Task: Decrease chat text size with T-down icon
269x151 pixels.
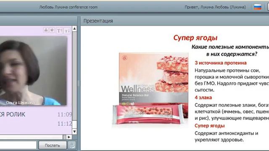Action: click(67, 31)
